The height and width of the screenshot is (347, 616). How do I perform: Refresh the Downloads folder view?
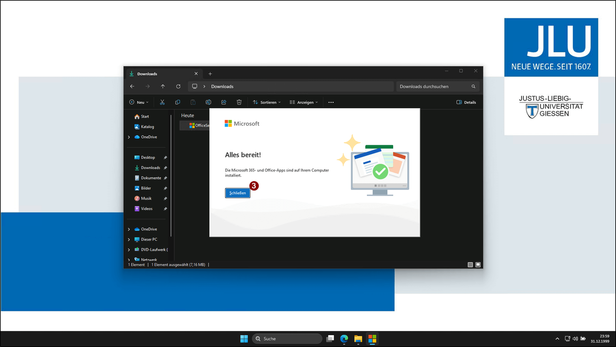(179, 86)
